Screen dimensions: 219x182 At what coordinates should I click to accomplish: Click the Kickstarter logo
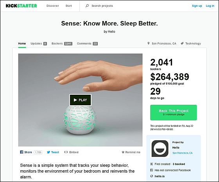click(x=22, y=6)
